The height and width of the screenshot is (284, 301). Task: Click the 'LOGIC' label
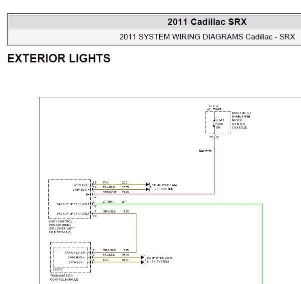[58, 270]
